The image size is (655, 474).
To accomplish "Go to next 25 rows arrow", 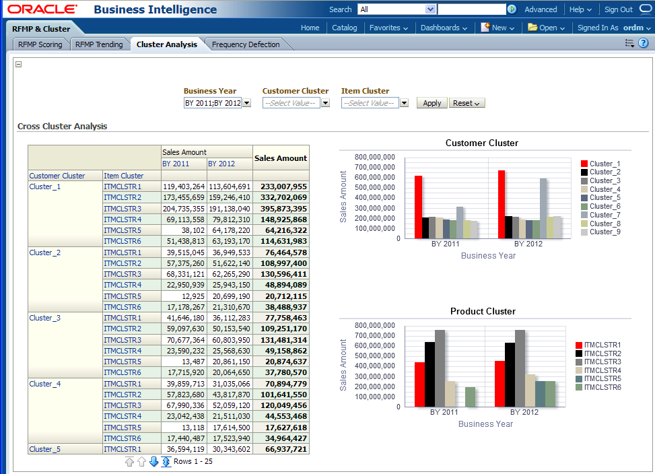I will click(153, 462).
